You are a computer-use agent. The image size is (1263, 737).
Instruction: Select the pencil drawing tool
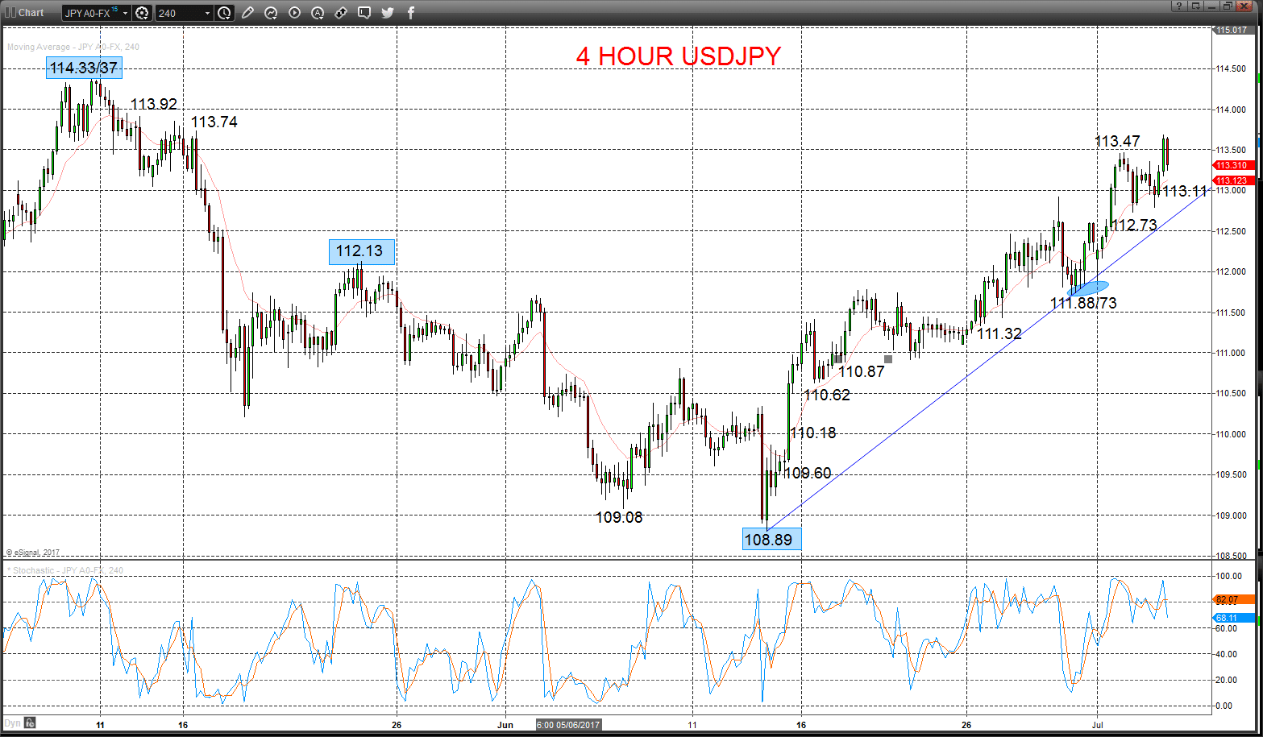pyautogui.click(x=247, y=13)
